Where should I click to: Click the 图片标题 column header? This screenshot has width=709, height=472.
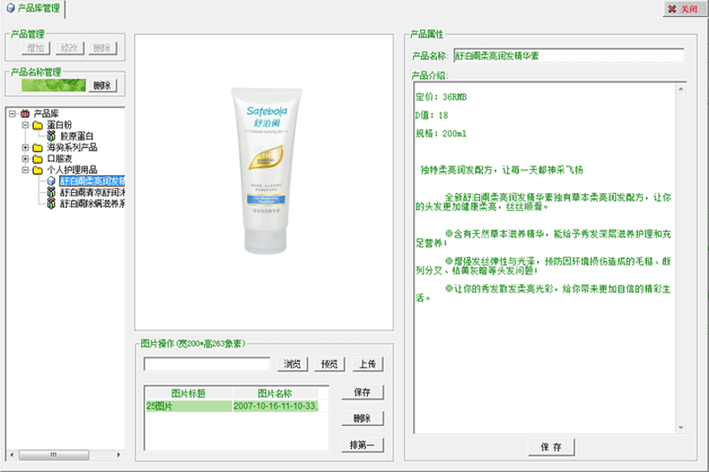pos(189,393)
